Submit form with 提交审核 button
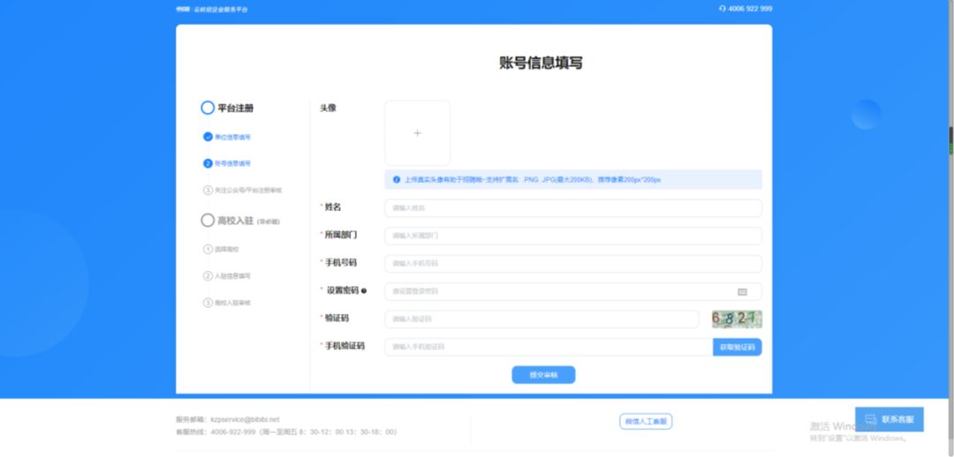This screenshot has width=954, height=457. click(x=543, y=375)
